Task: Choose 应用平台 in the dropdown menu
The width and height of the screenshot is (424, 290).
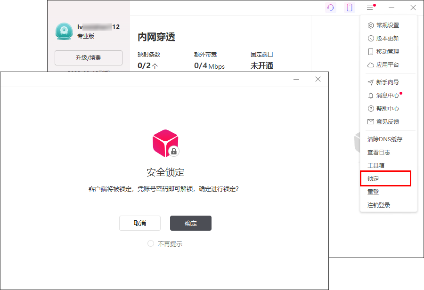Action: click(x=389, y=65)
